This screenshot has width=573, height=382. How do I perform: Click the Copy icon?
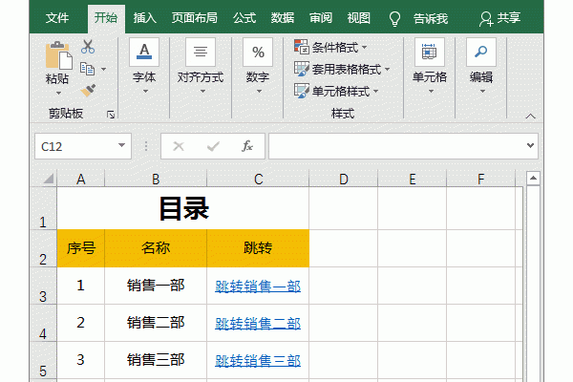tap(87, 69)
